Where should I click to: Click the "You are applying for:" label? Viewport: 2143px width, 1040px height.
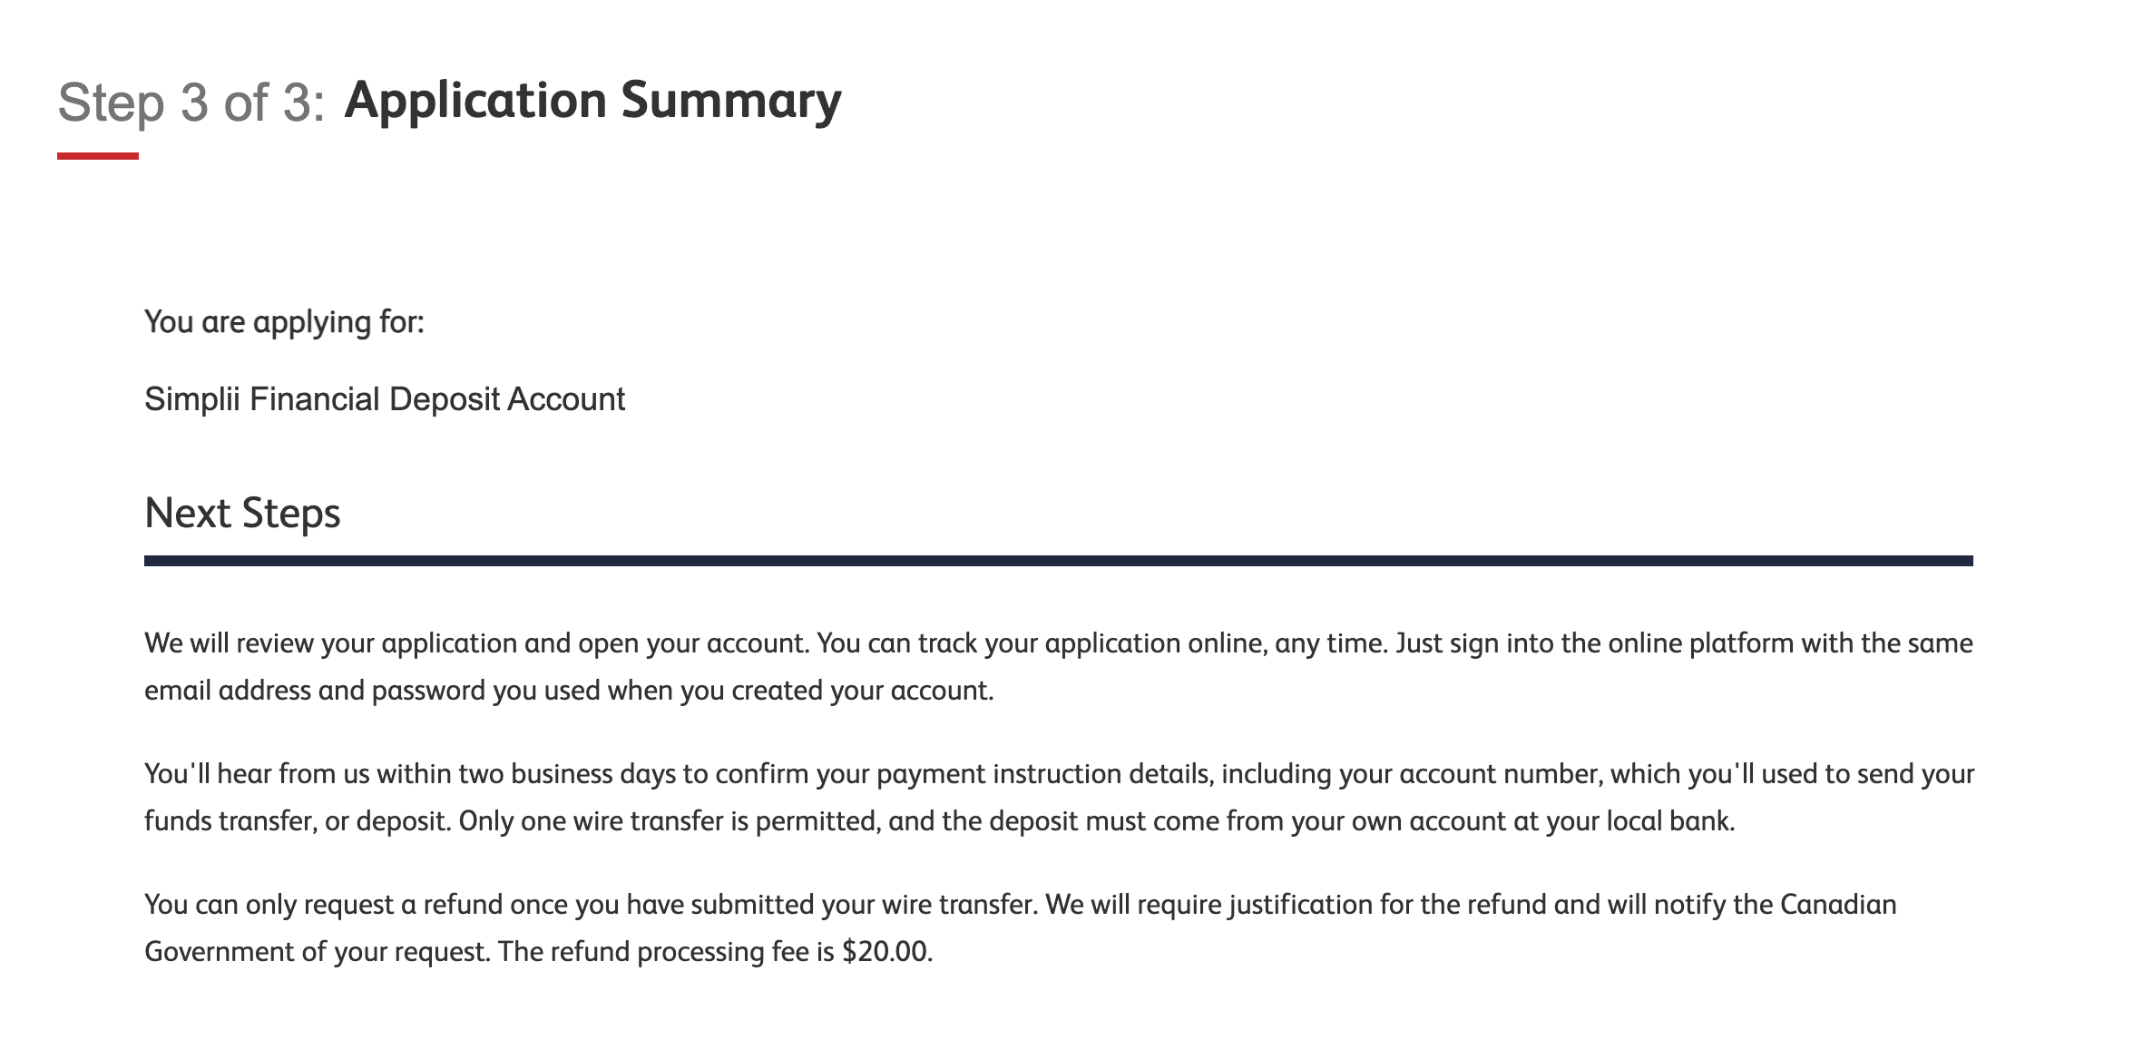[284, 322]
